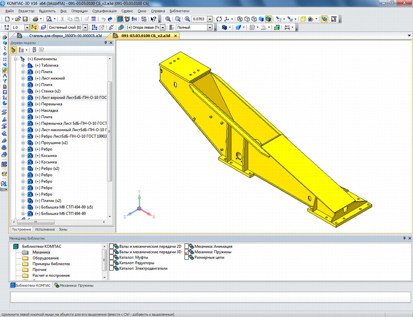Check the Каталог: Редукторы library box
The width and height of the screenshot is (413, 317).
point(111,263)
